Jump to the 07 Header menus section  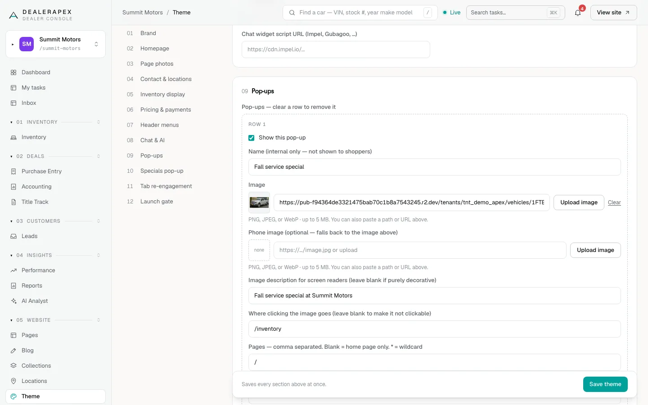pyautogui.click(x=153, y=125)
